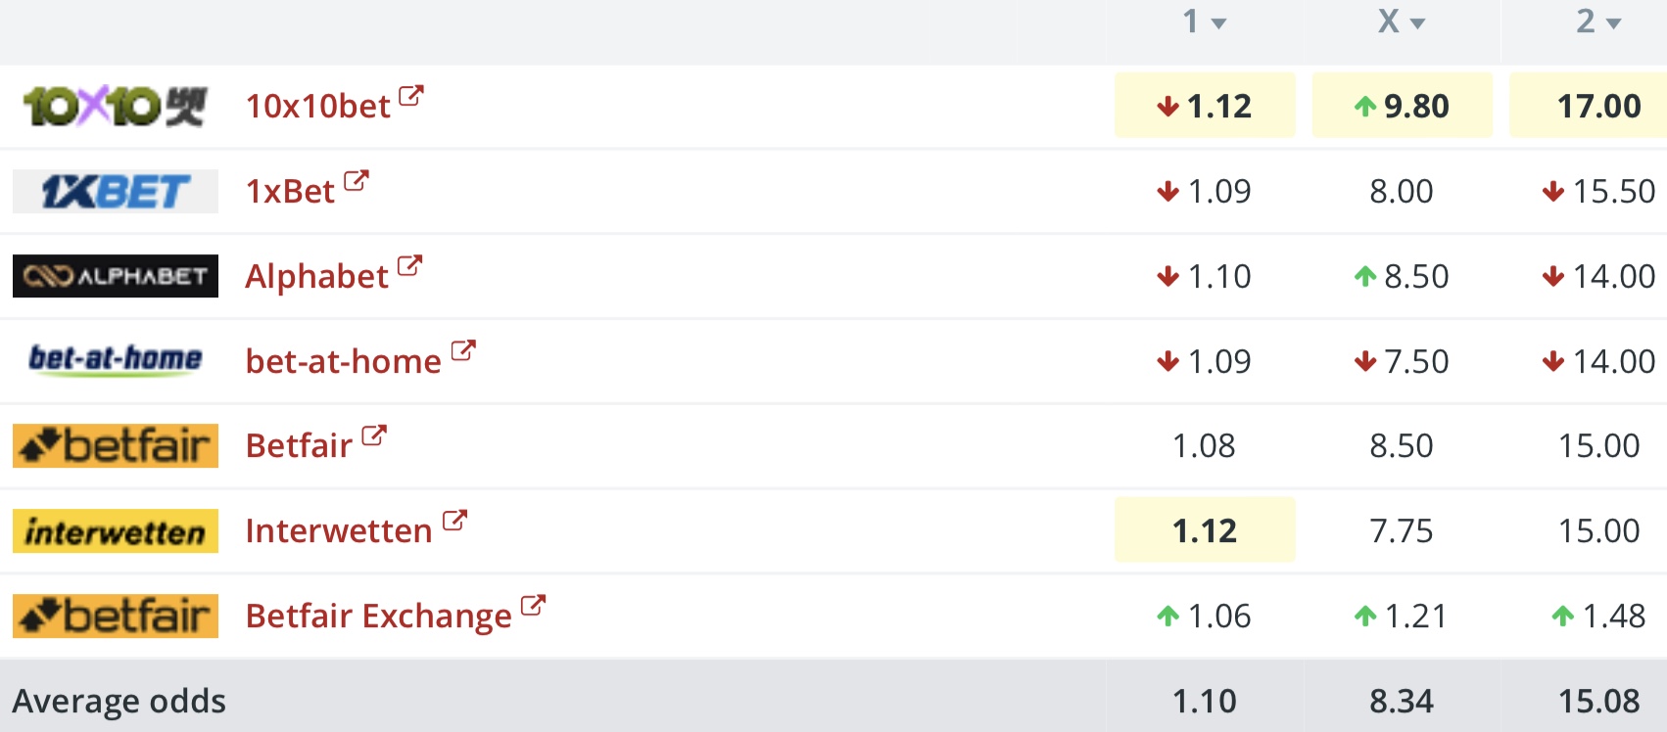Open the Alphabet bookmaker link
The height and width of the screenshot is (732, 1667).
317,276
